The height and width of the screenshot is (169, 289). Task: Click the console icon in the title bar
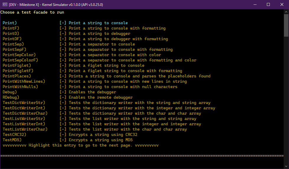5,4
